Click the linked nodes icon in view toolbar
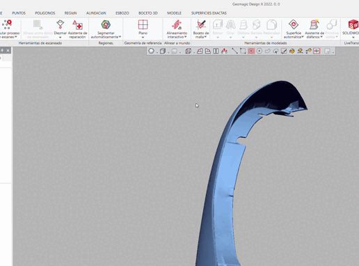This screenshot has height=266, width=359. 308,51
